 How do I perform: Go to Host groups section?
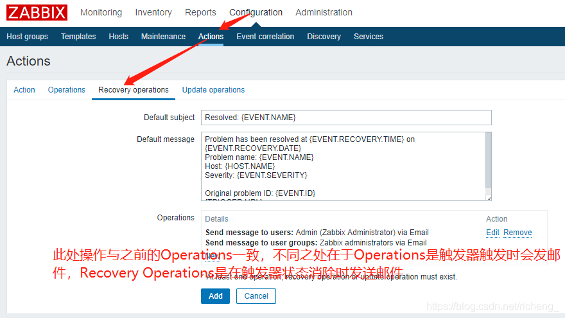click(28, 37)
